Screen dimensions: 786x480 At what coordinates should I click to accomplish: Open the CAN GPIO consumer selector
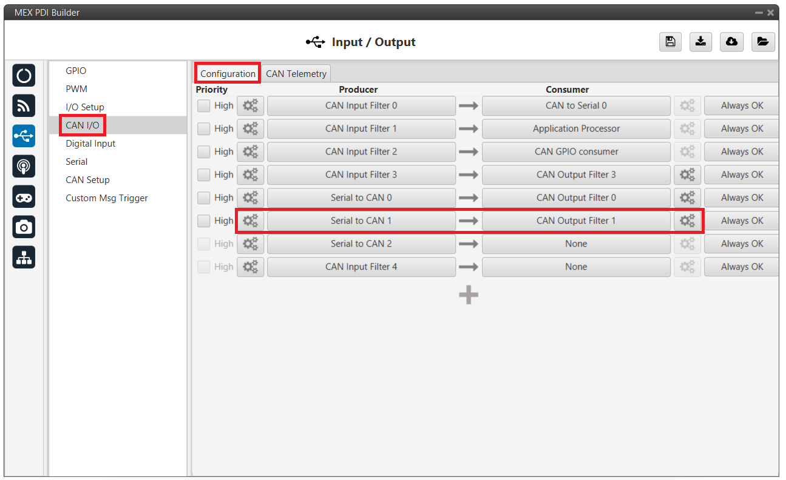[576, 152]
